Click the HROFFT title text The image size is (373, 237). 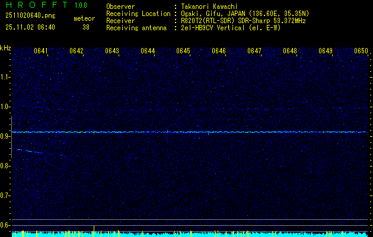37,5
